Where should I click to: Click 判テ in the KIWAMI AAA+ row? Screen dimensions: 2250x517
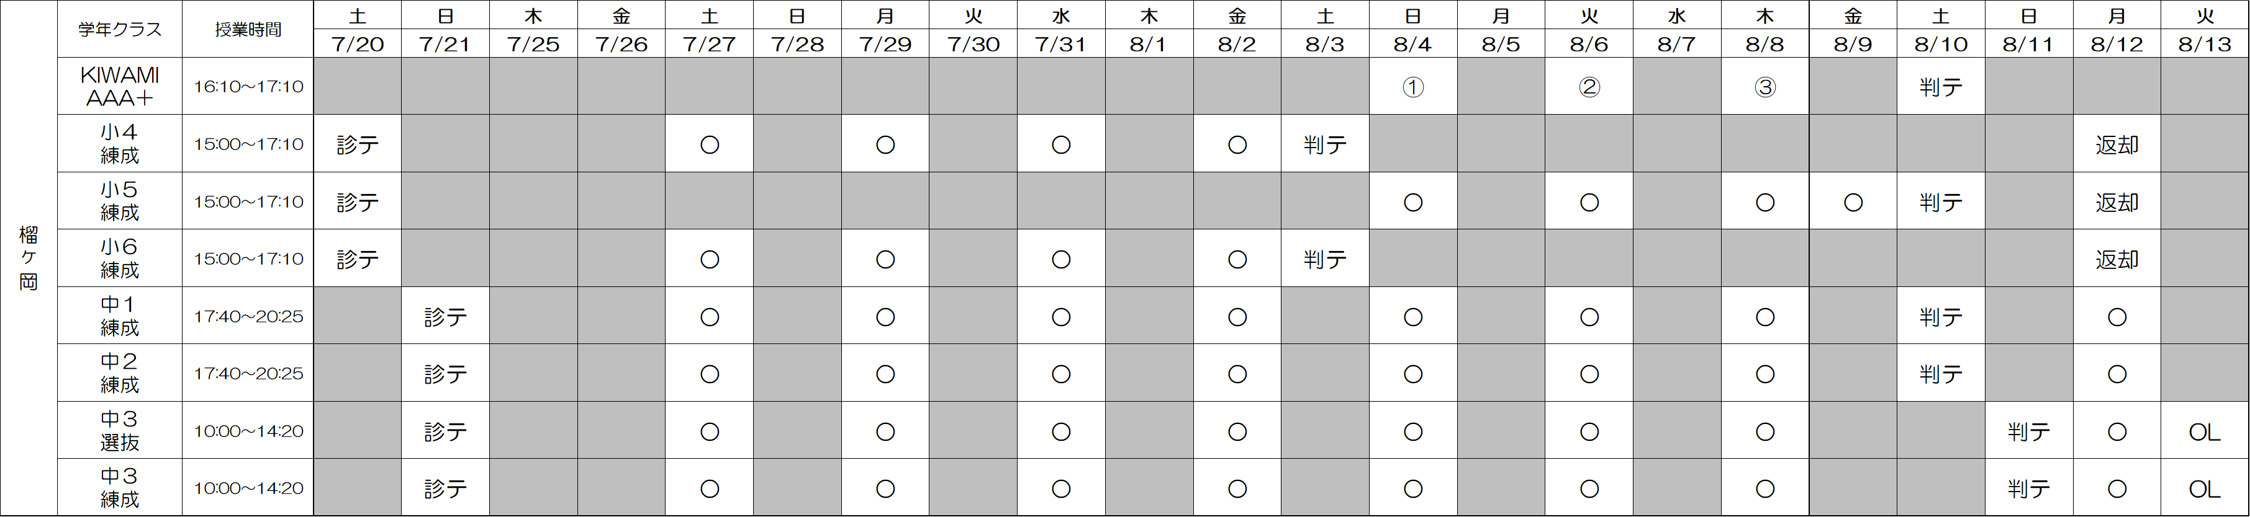(1940, 86)
